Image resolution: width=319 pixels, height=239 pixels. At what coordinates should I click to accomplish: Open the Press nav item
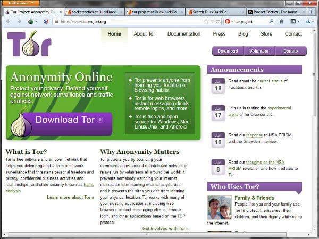point(219,34)
